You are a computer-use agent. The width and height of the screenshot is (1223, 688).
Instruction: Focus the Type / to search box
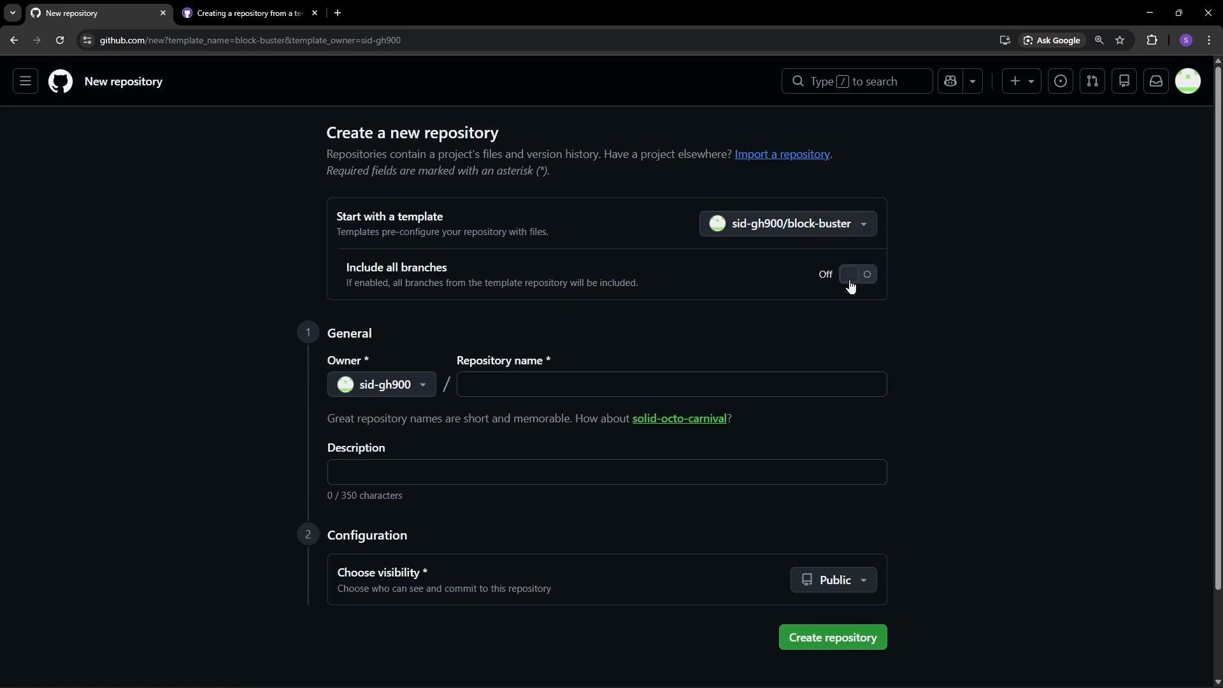tap(857, 82)
